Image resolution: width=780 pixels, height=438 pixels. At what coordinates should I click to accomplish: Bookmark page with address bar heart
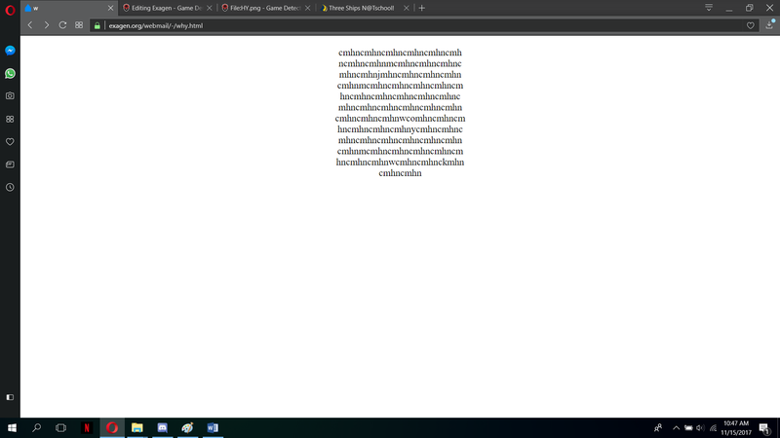click(750, 25)
